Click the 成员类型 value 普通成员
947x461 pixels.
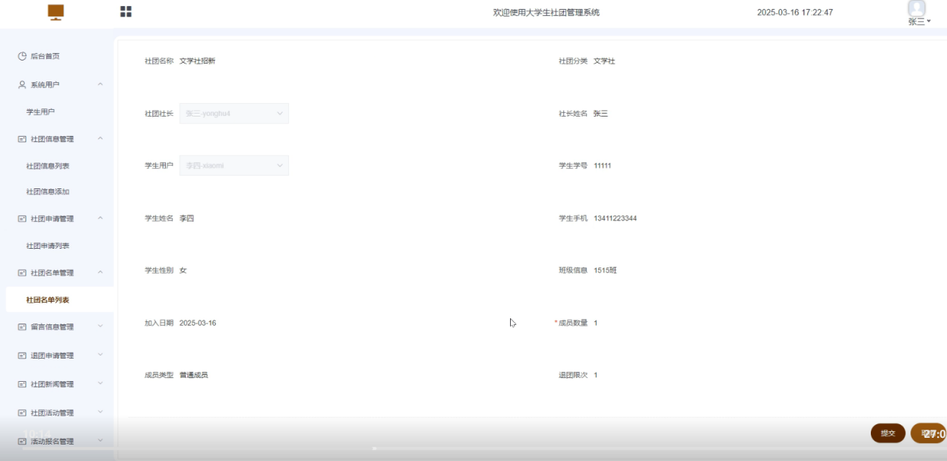[193, 375]
